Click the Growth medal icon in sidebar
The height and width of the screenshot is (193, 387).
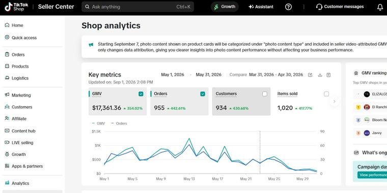[7, 154]
